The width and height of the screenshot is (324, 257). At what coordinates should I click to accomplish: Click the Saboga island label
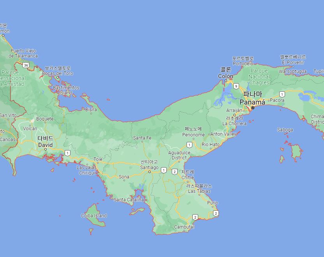pos(285,130)
